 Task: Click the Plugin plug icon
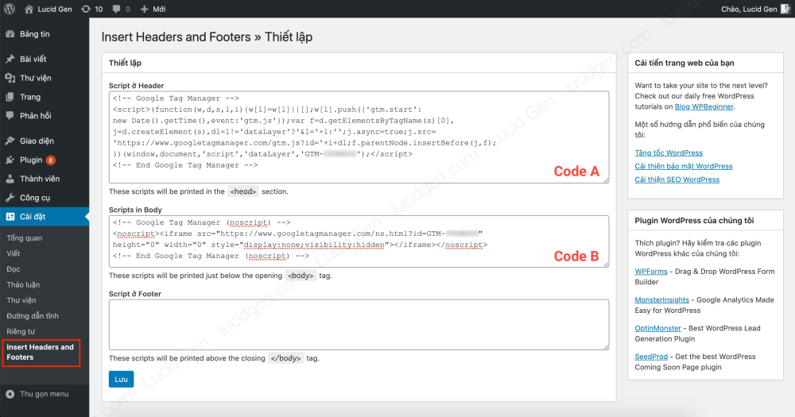10,160
